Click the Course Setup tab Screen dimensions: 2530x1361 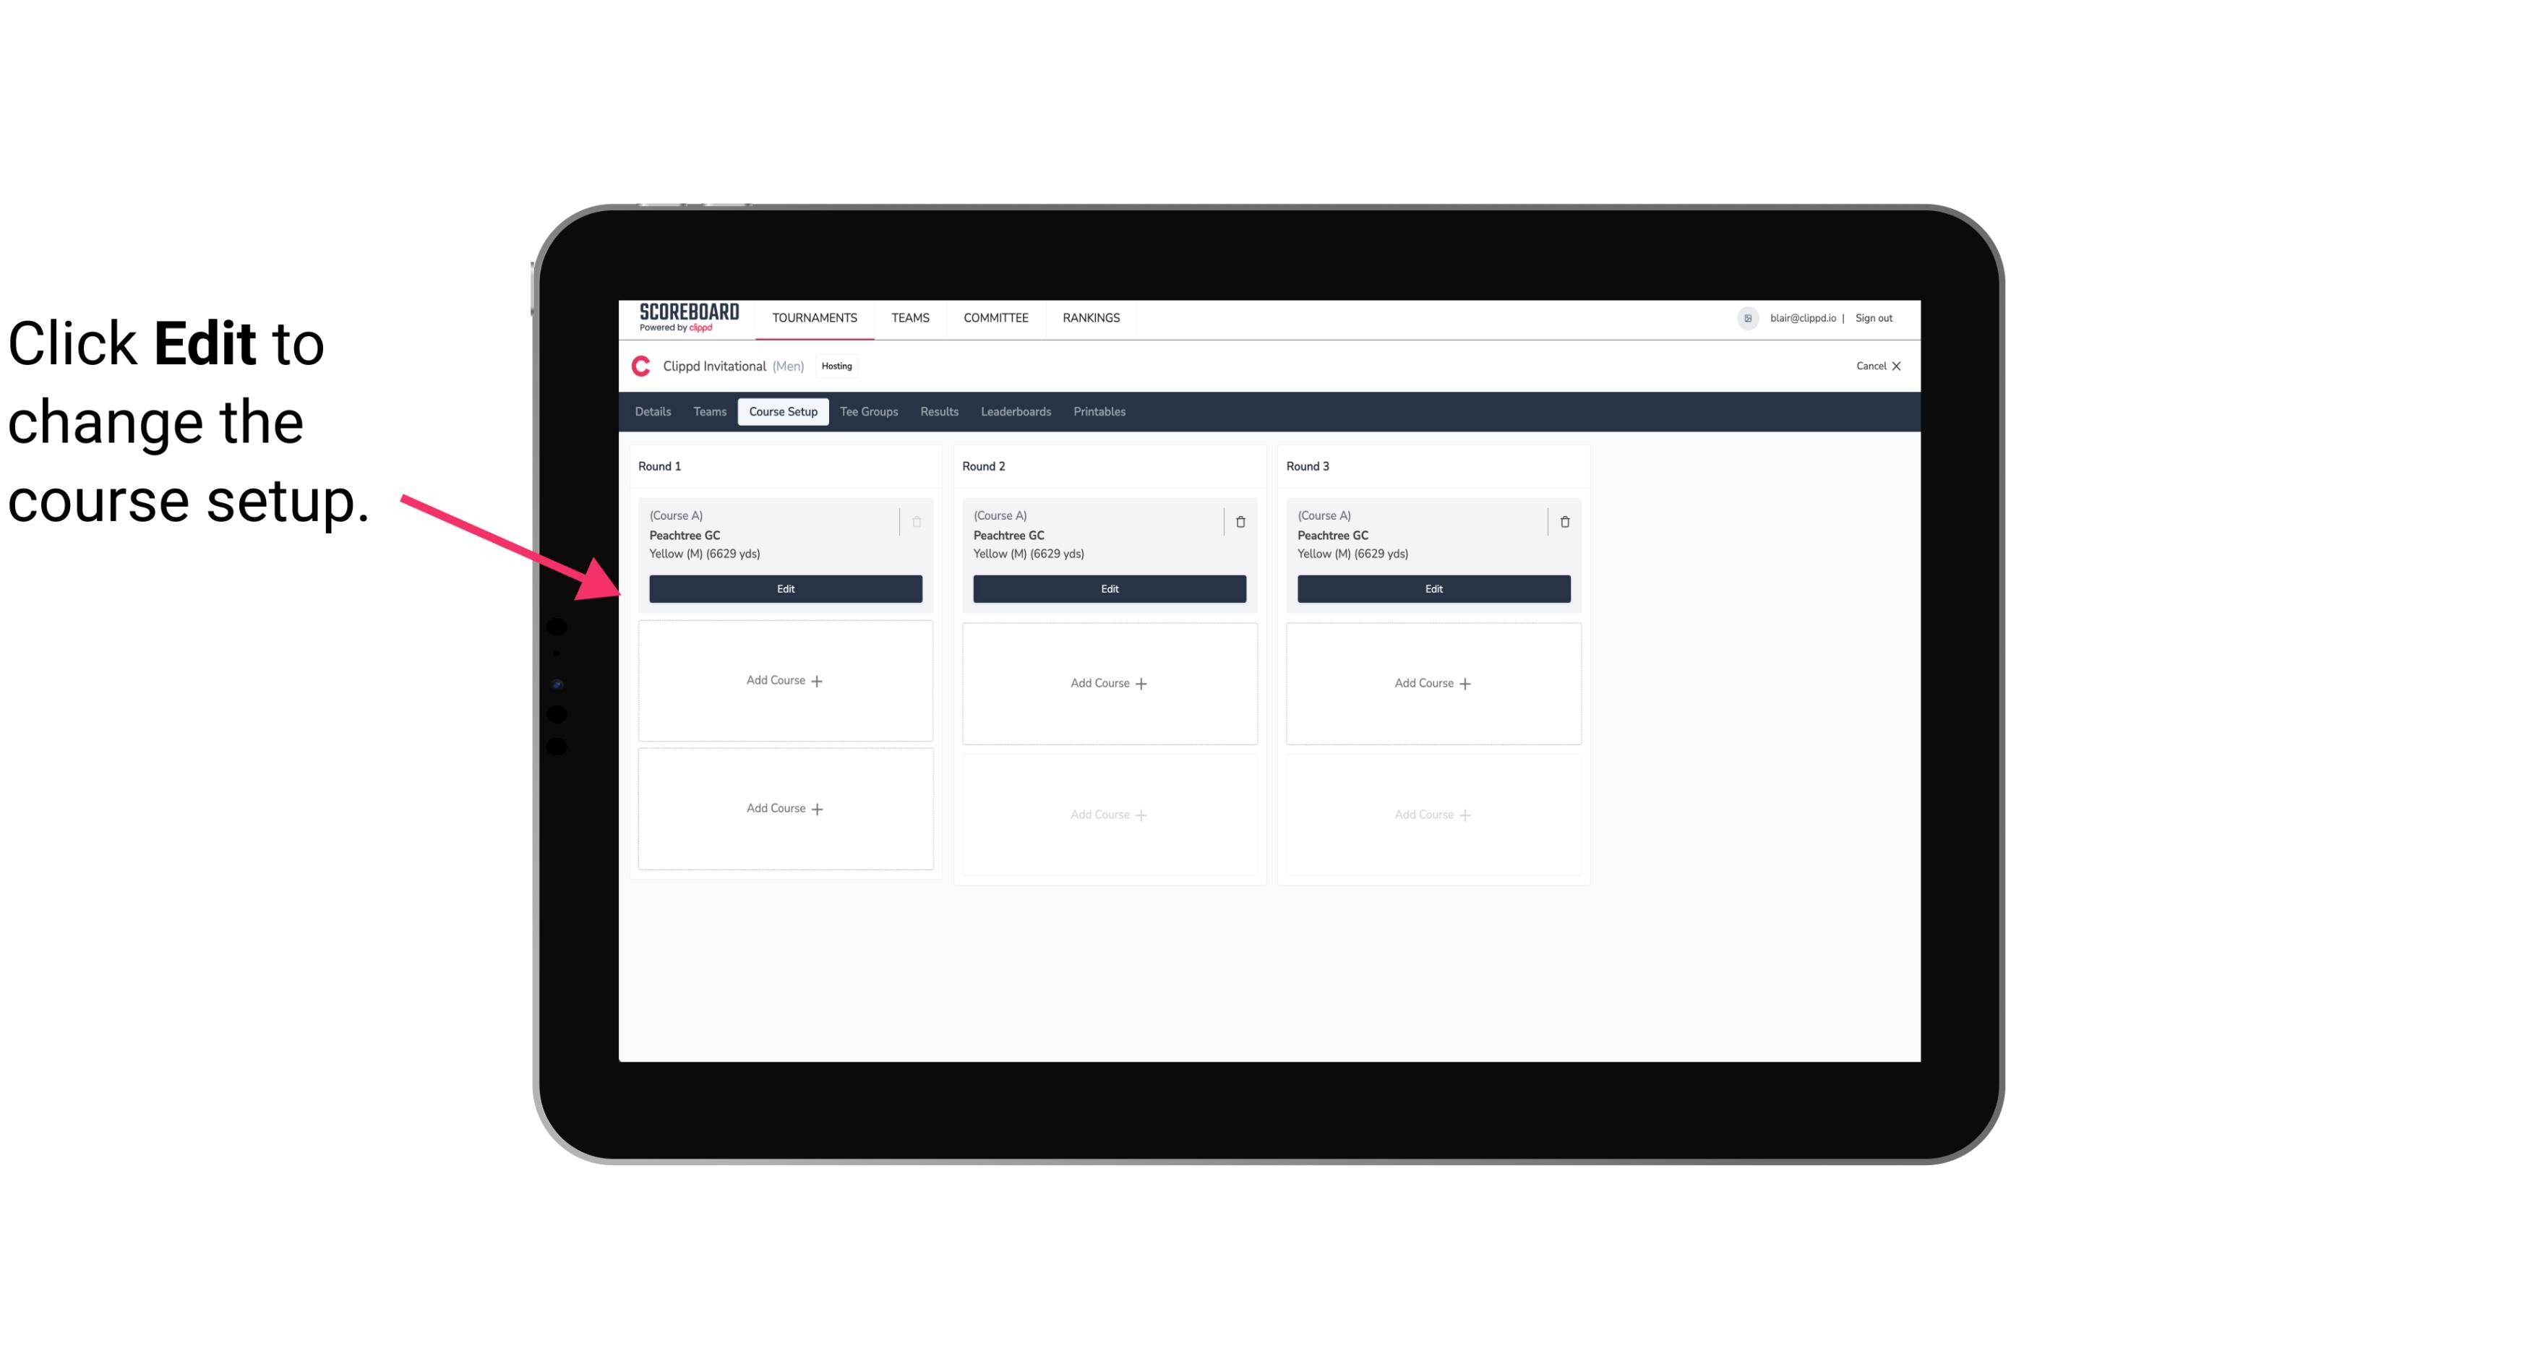point(781,412)
